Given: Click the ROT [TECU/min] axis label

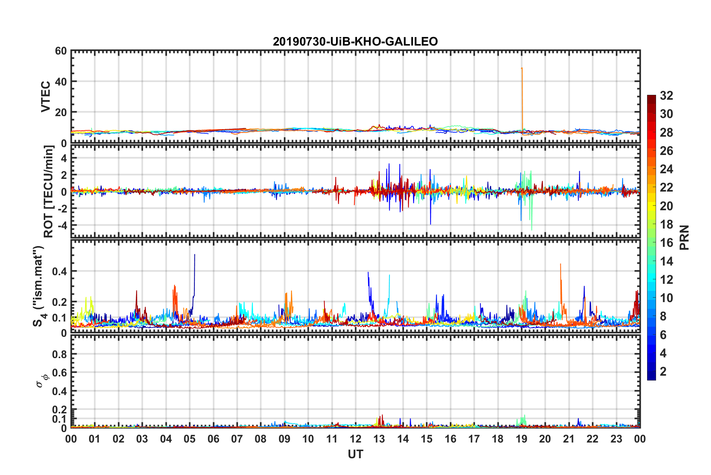Looking at the screenshot, I should tap(48, 192).
